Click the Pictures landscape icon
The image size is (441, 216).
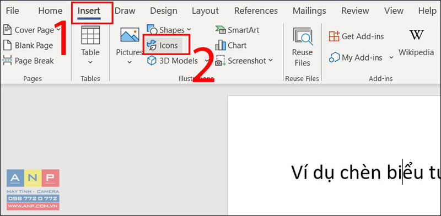tap(130, 35)
